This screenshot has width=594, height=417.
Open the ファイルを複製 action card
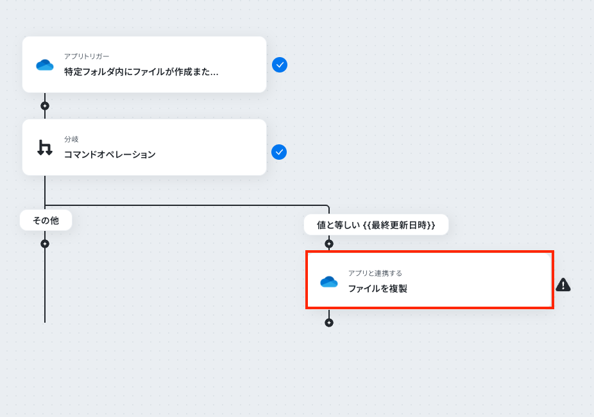click(430, 280)
